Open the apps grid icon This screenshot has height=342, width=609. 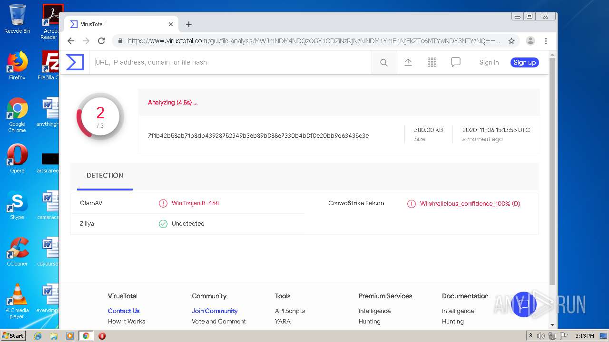(x=432, y=62)
